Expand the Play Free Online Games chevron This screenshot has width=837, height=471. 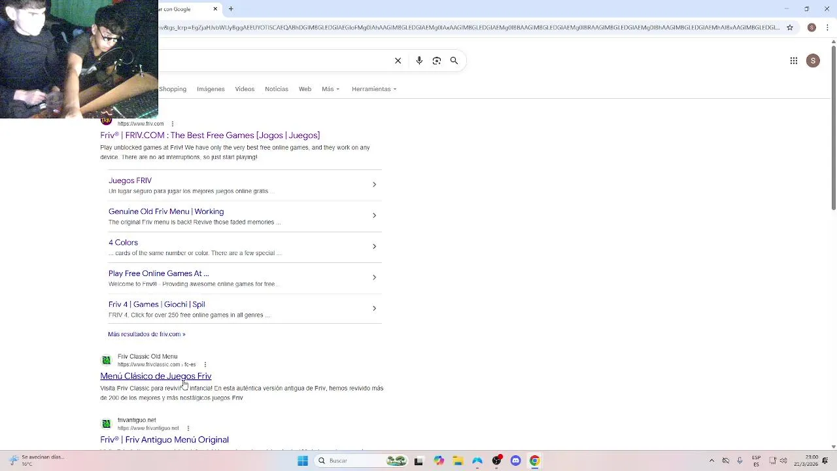point(374,277)
